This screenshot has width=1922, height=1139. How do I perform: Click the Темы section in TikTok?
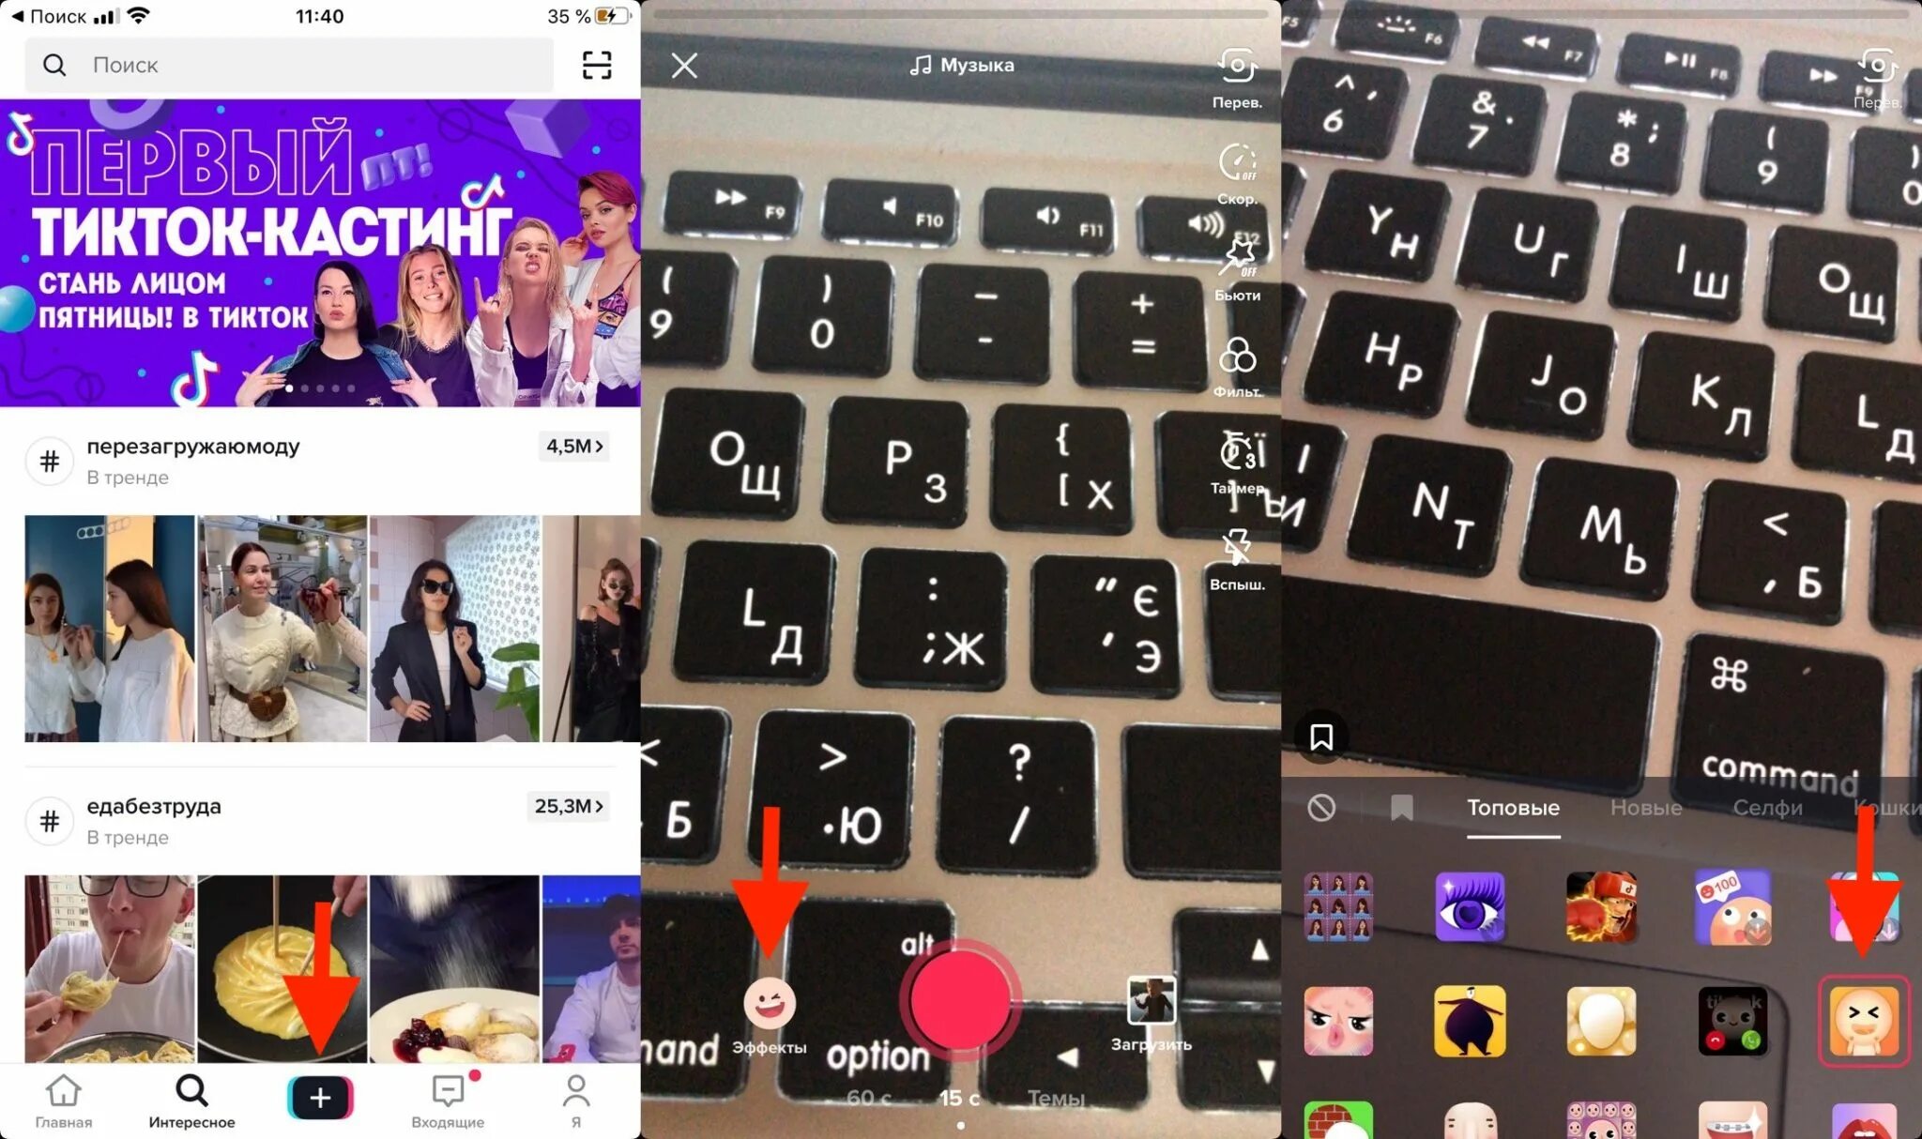coord(1045,1097)
